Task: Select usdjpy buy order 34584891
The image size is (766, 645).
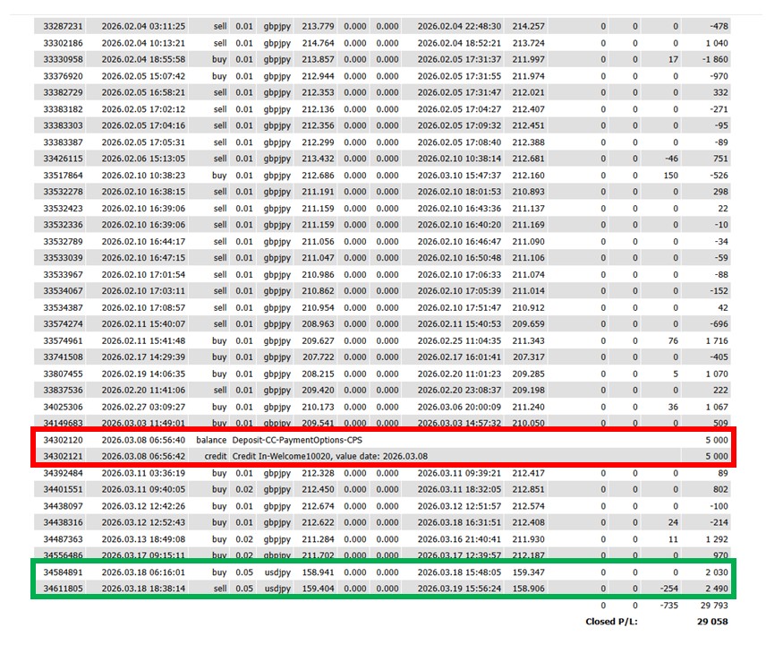Action: tap(64, 572)
